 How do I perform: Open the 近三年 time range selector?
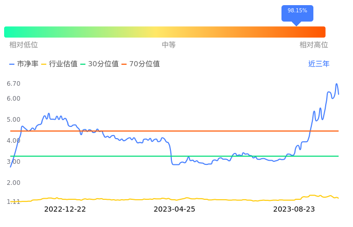[319, 64]
